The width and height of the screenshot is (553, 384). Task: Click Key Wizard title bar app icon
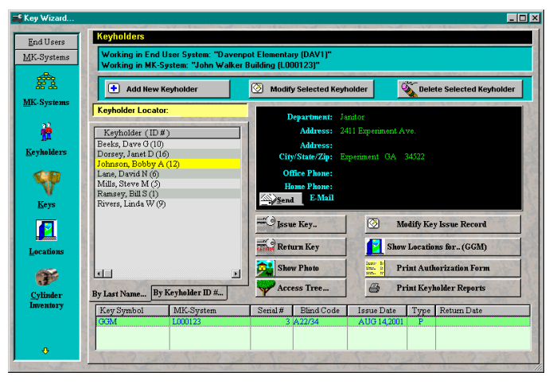18,17
